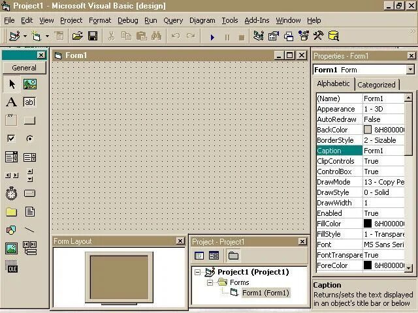Select the DirListBox folder tool
Screen dimensions: 418x313
12,212
